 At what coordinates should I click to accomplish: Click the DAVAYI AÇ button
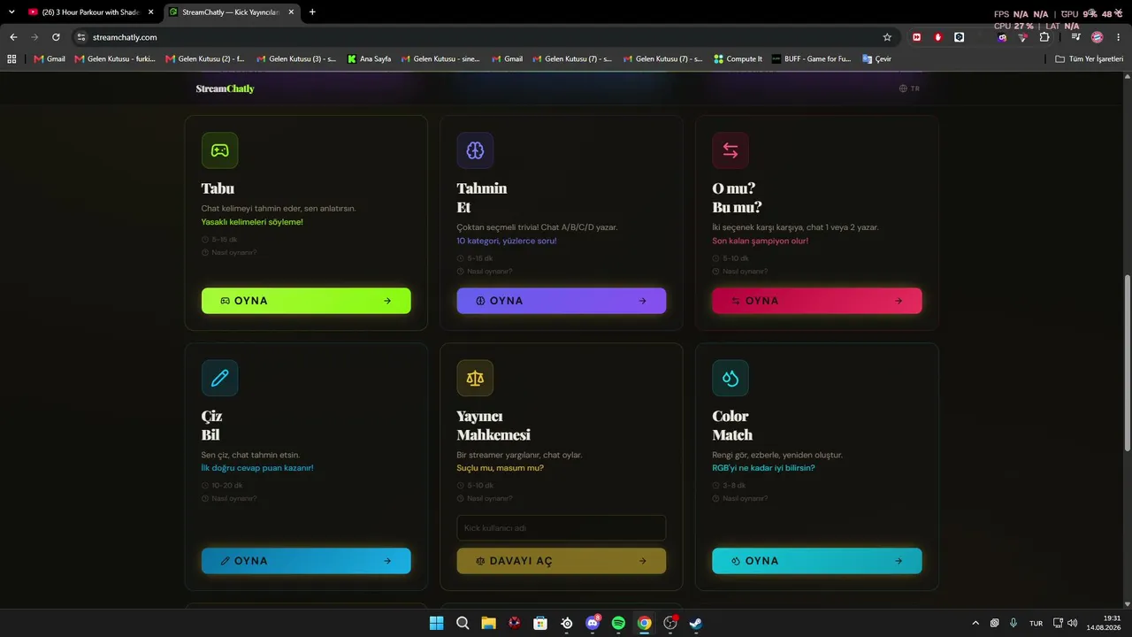562,561
